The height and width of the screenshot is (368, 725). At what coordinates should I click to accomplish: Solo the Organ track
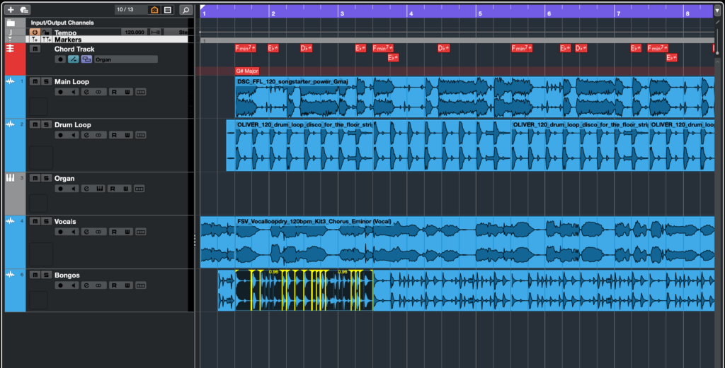pos(46,178)
